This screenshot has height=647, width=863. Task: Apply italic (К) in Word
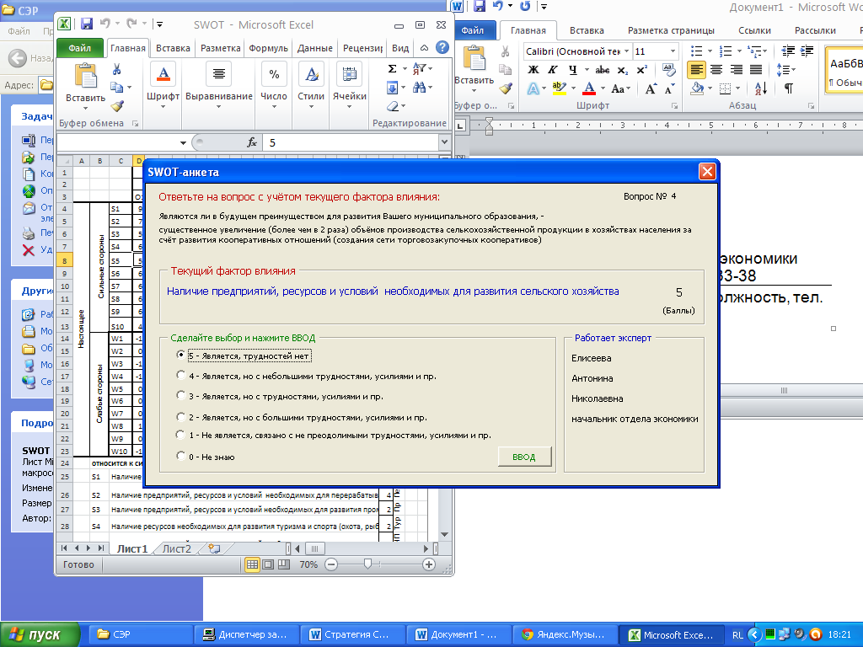click(553, 70)
